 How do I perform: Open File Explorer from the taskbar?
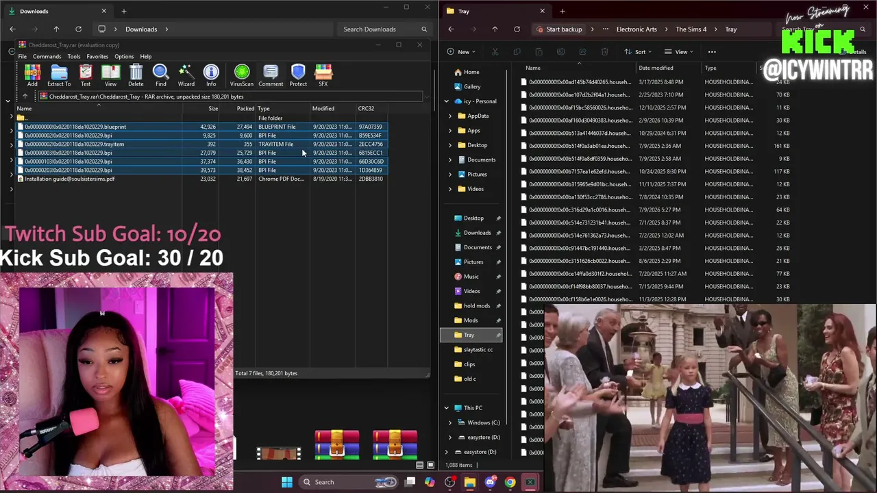coord(470,482)
